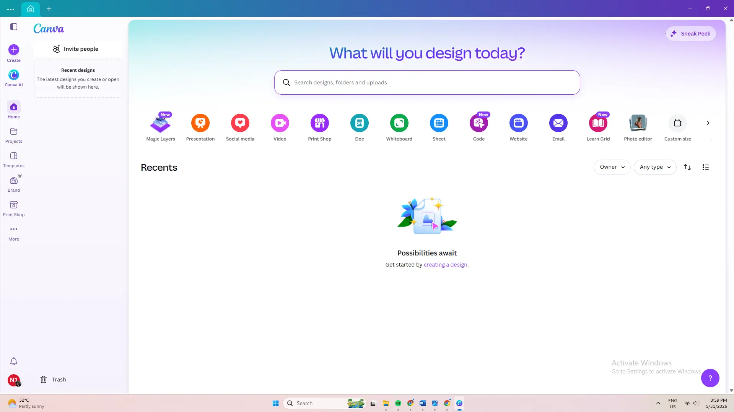Open the Trash
Image resolution: width=734 pixels, height=412 pixels.
[x=53, y=380]
